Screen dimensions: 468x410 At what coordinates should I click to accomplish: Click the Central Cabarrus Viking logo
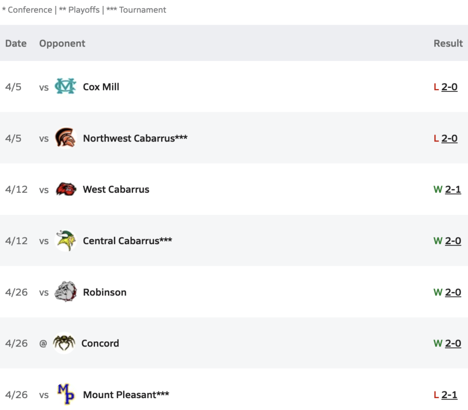click(66, 240)
